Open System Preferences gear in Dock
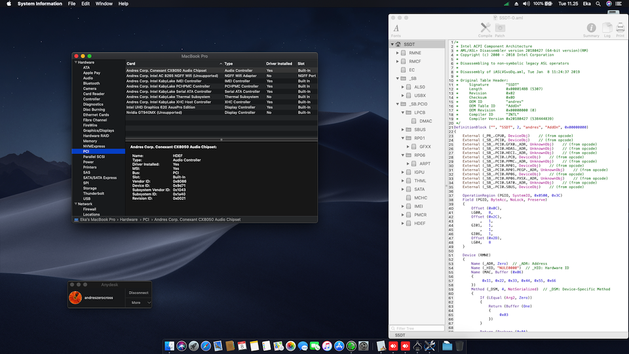 pos(364,345)
